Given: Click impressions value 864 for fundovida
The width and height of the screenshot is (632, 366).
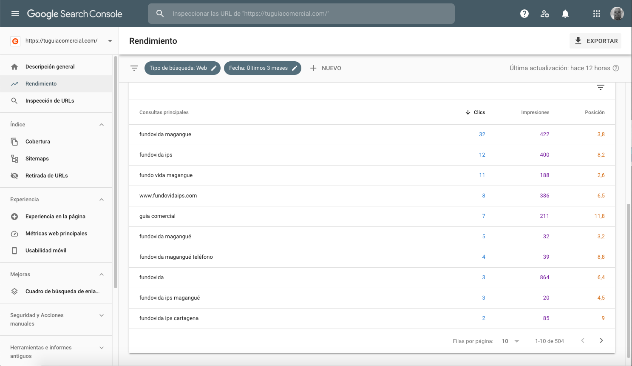Looking at the screenshot, I should tap(544, 277).
